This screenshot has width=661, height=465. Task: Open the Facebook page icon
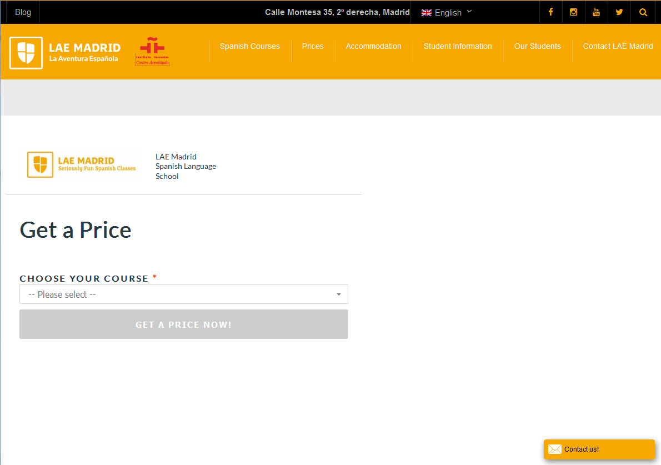(x=550, y=12)
